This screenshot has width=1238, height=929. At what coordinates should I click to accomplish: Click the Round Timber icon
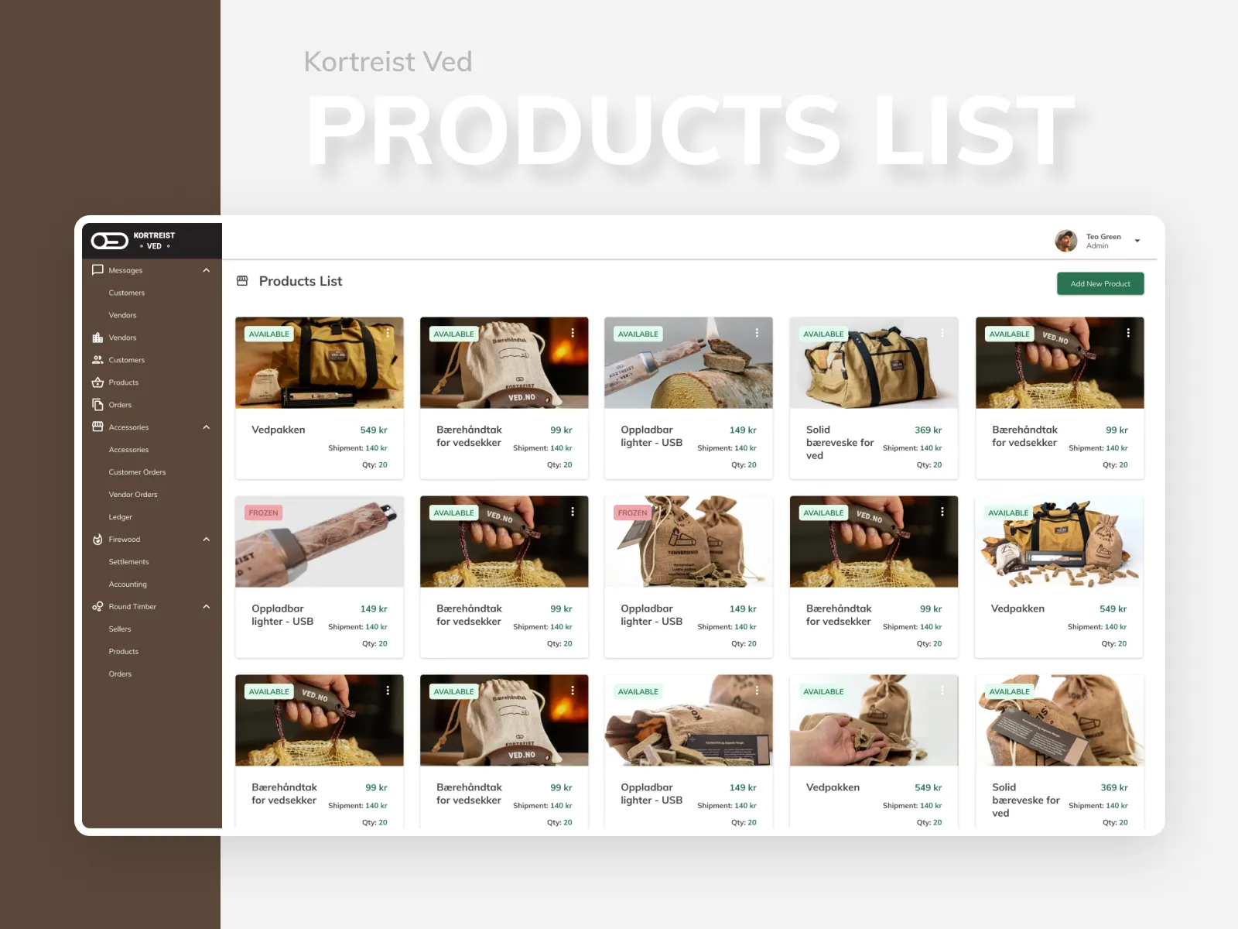pos(97,607)
